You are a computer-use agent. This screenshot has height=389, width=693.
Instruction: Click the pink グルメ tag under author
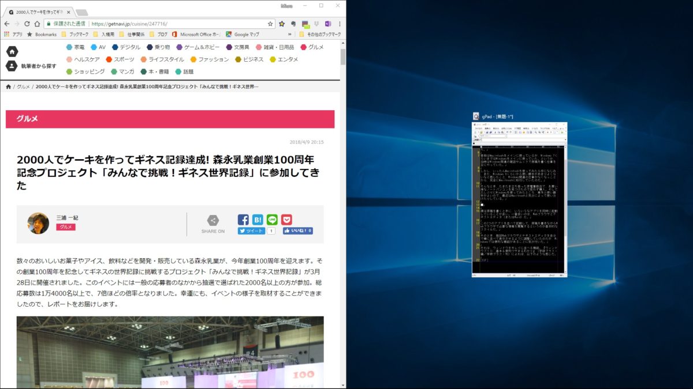click(66, 227)
